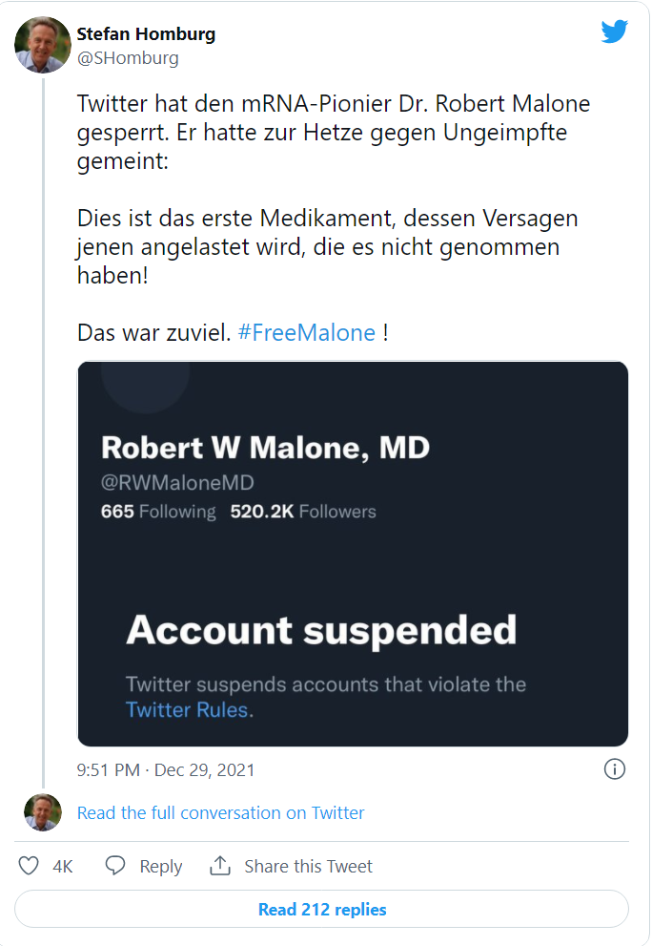Screen dimensions: 652x946
Task: Click the Share this Tweet label
Action: pos(308,867)
